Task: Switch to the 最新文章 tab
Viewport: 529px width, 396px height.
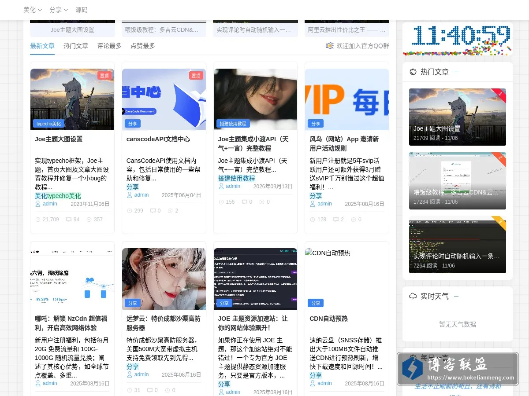Action: pyautogui.click(x=42, y=46)
